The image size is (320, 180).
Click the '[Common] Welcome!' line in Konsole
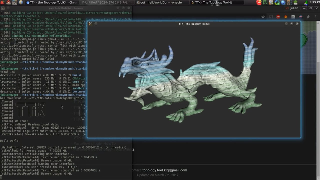point(14,121)
